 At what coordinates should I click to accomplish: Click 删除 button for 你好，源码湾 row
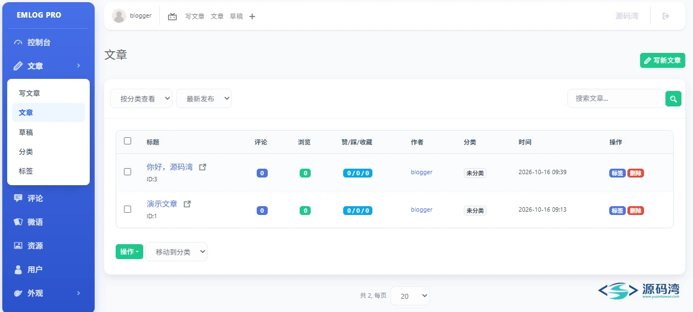[636, 173]
